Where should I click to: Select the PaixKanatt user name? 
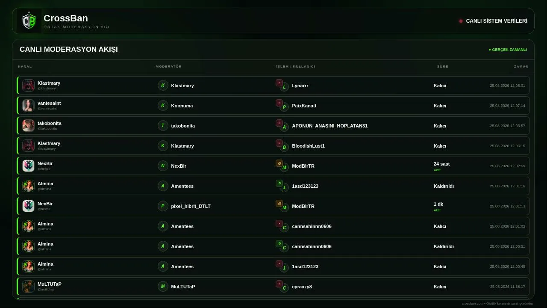click(304, 106)
